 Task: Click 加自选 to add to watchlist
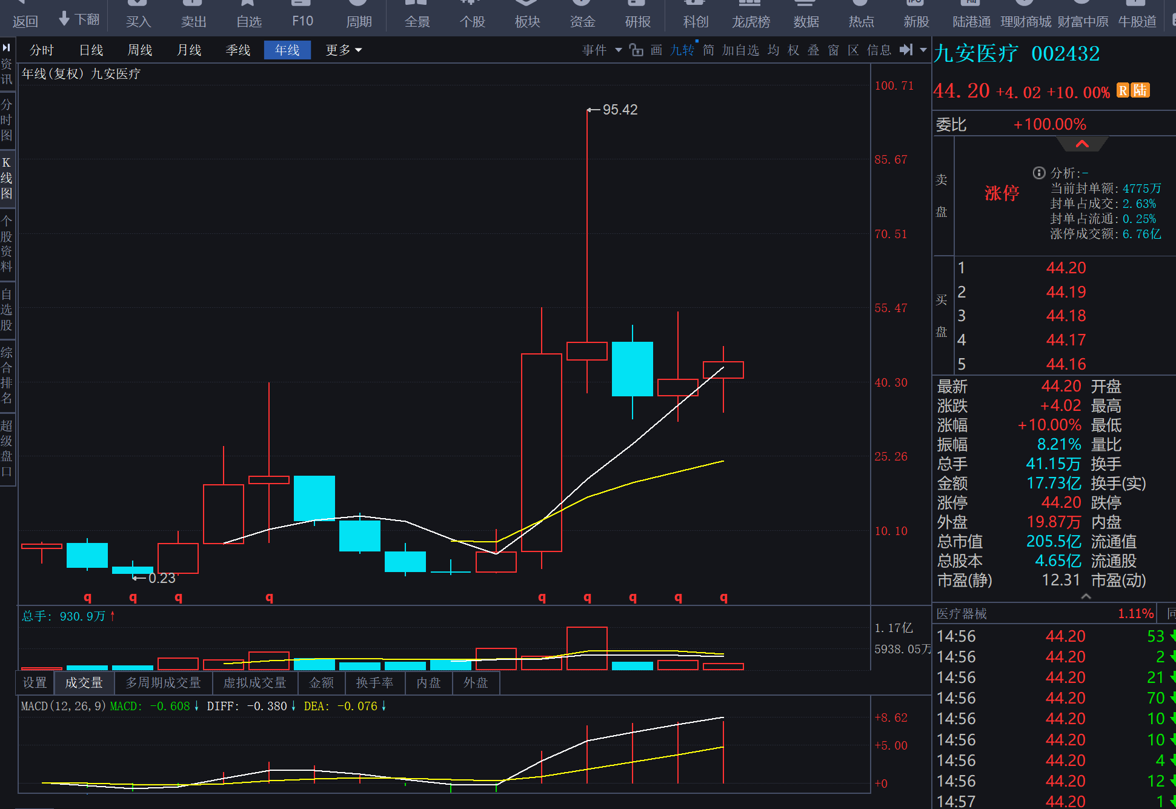740,50
